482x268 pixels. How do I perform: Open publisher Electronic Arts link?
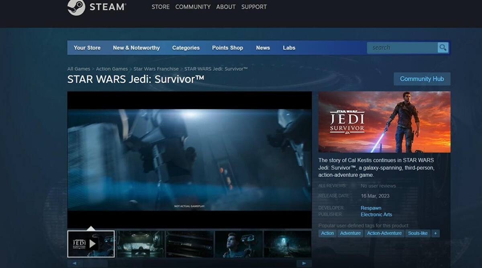376,215
